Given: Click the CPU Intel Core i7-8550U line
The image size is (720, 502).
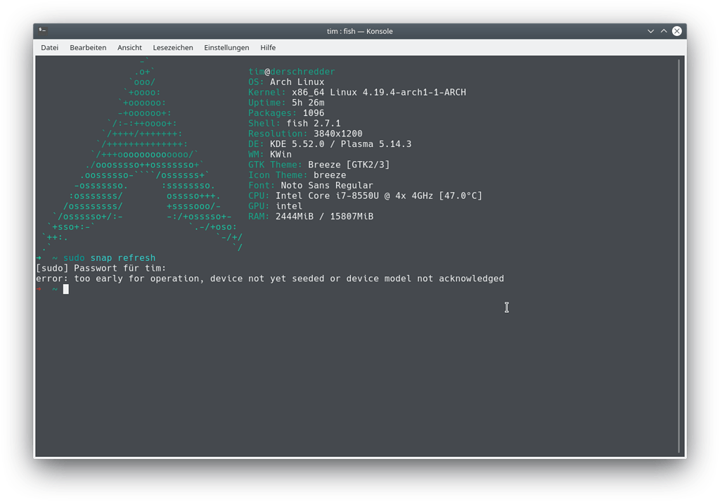Looking at the screenshot, I should click(x=365, y=195).
